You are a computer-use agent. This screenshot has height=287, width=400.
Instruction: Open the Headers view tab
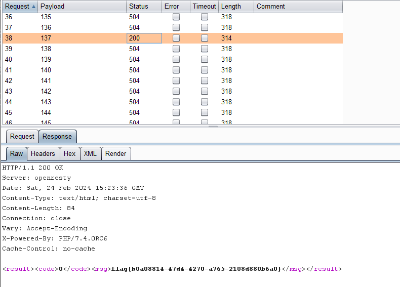point(43,153)
